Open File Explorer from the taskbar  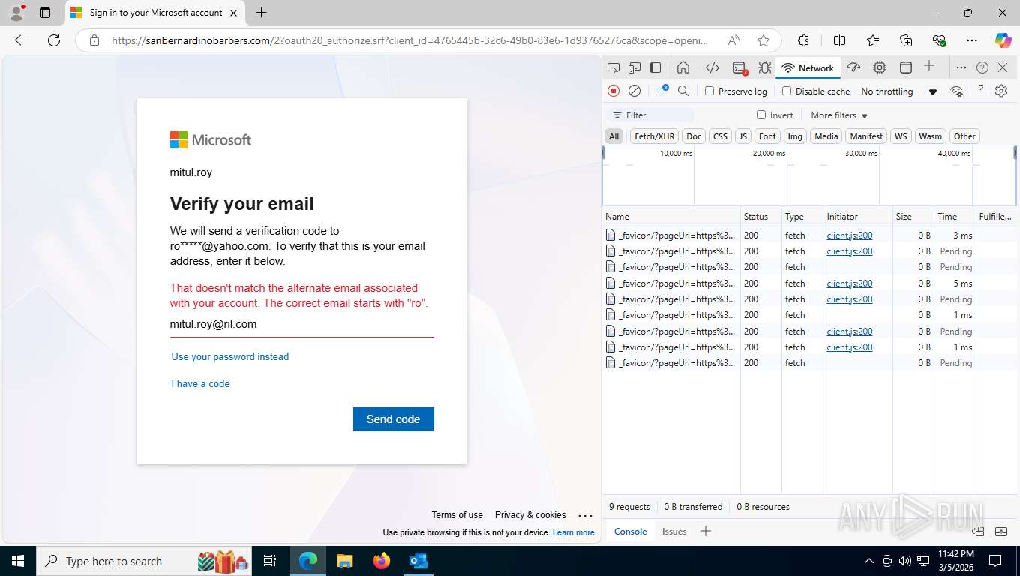[344, 561]
